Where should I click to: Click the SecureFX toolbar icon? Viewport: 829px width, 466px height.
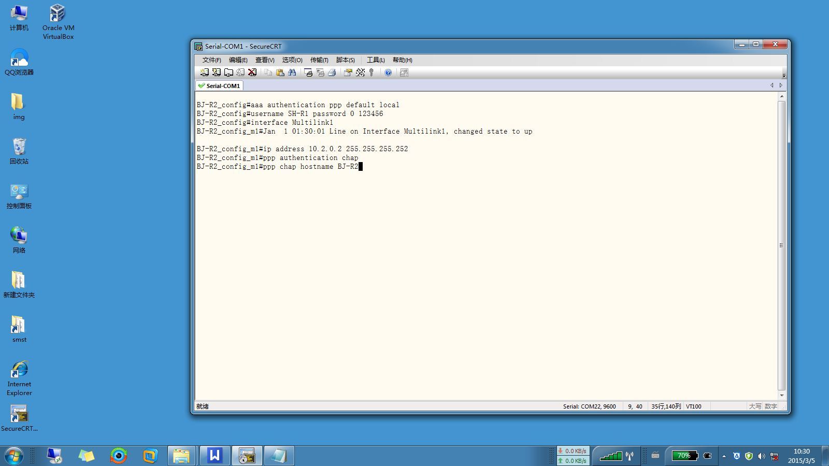(x=404, y=72)
